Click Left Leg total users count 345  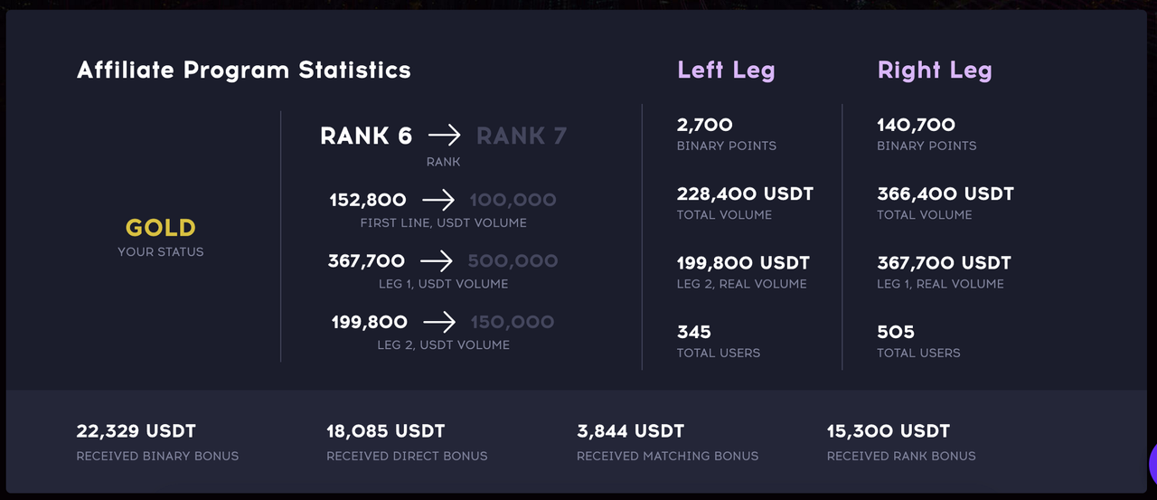click(694, 332)
